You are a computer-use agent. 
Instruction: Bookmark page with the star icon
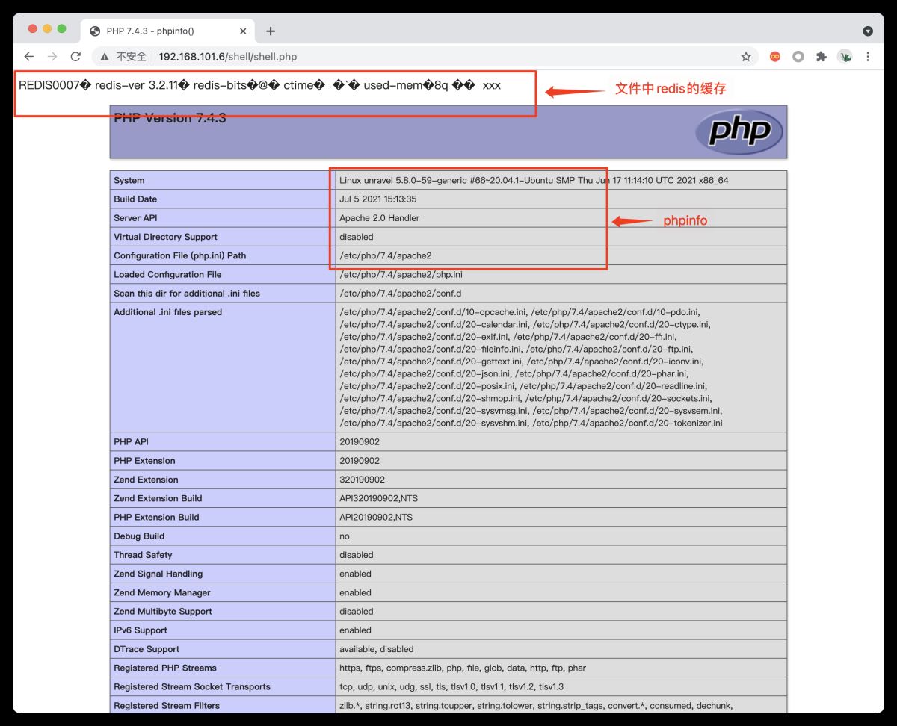click(x=745, y=56)
